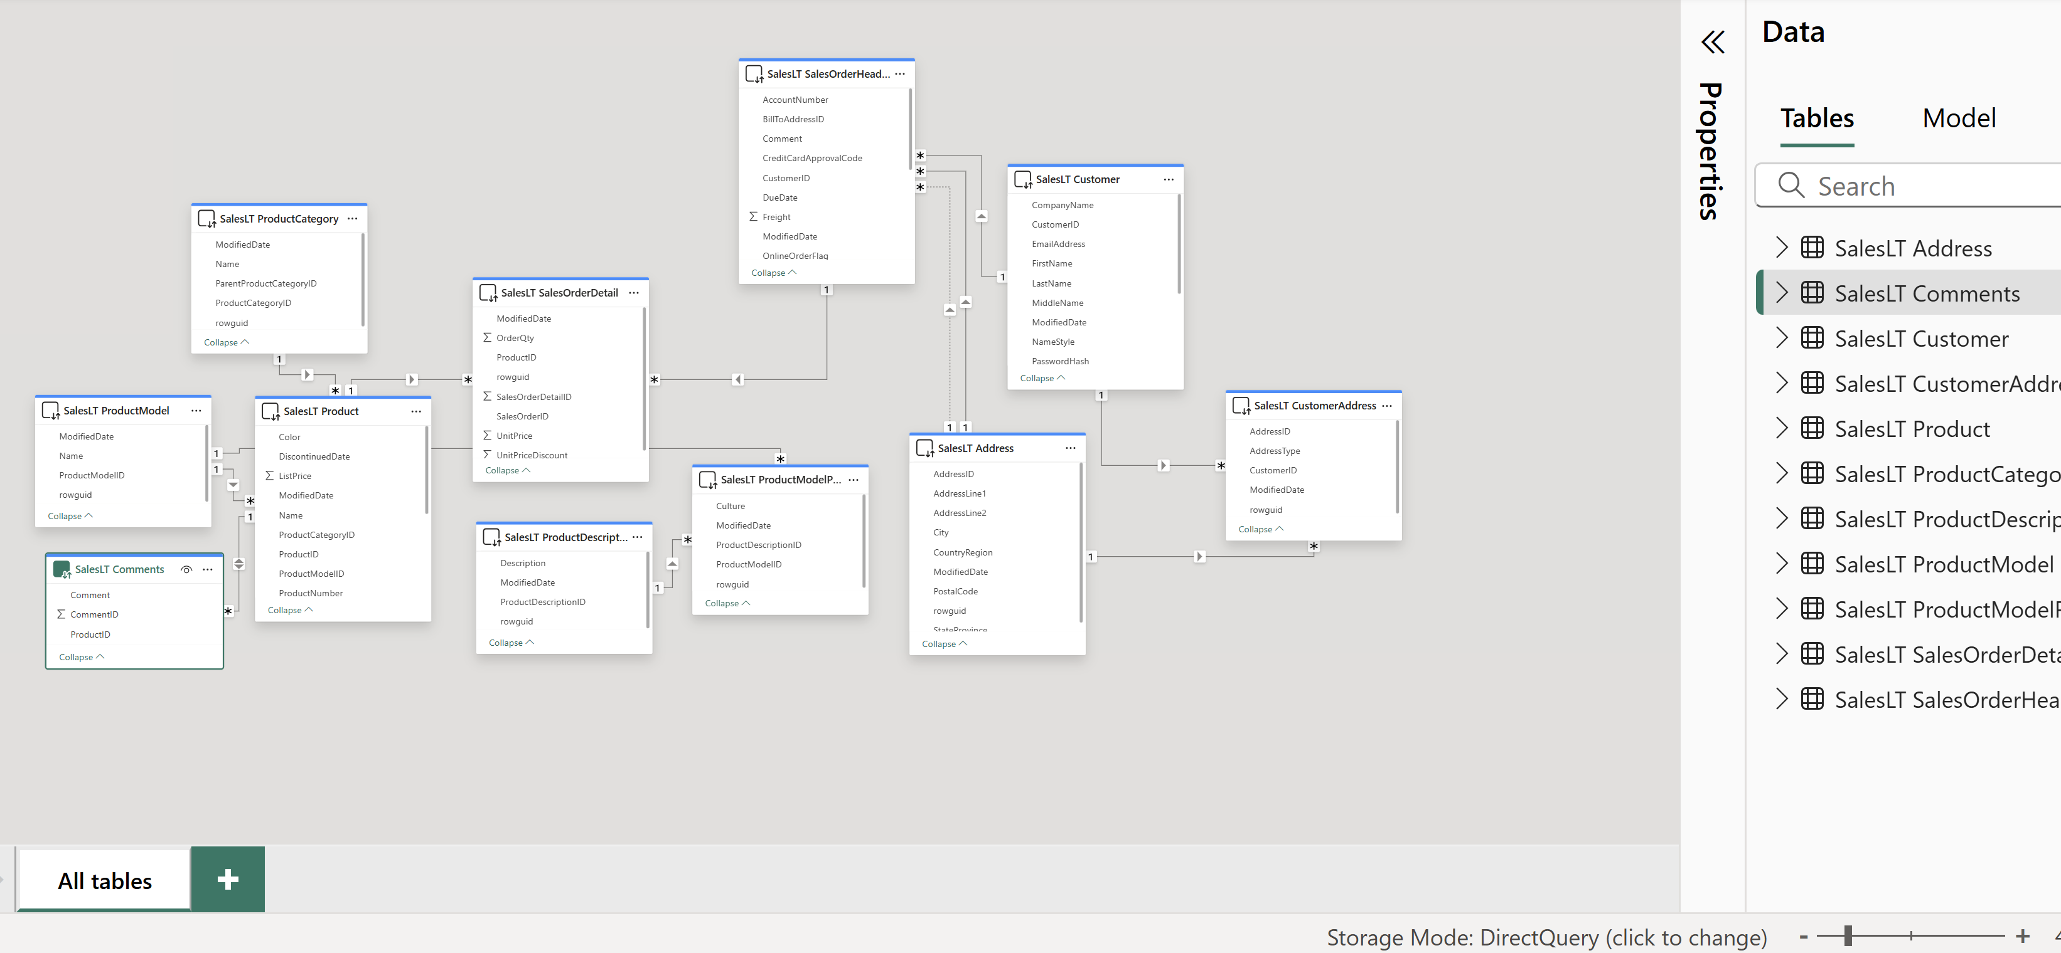
Task: Collapse the SalesLT Product card fields
Action: coord(288,609)
